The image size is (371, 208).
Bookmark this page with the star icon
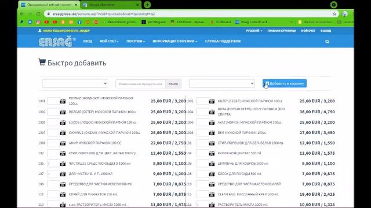coord(334,14)
